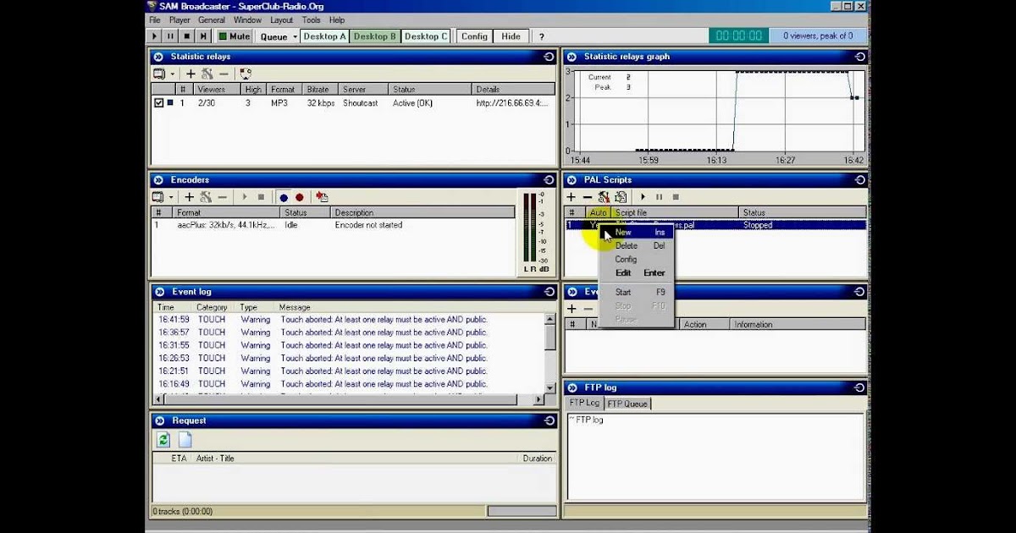Open the Tools menu
Image resolution: width=1016 pixels, height=533 pixels.
311,19
